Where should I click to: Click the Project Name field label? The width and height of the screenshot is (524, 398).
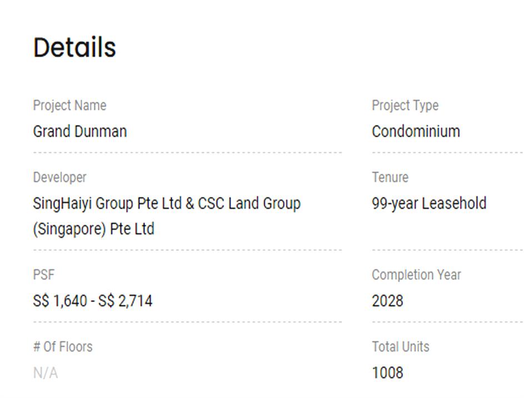point(69,105)
